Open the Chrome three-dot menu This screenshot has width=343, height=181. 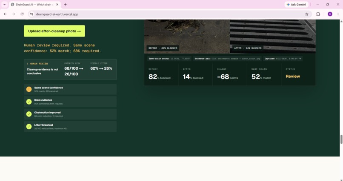click(x=338, y=14)
